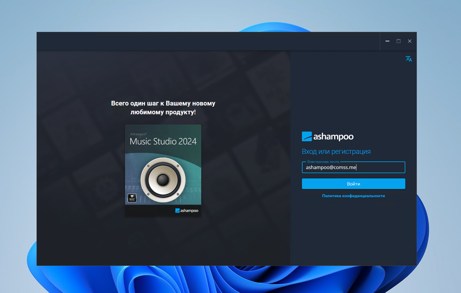Click the headline about your new favorite product
Viewport: 461px width, 293px height.
[x=163, y=108]
